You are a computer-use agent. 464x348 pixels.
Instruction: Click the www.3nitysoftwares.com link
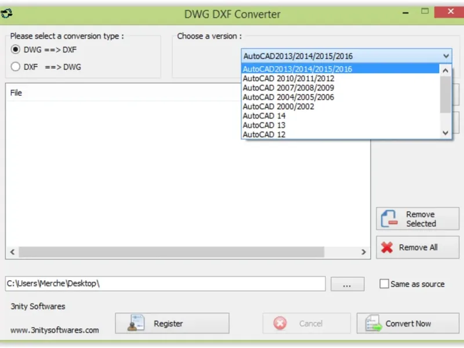[55, 330]
